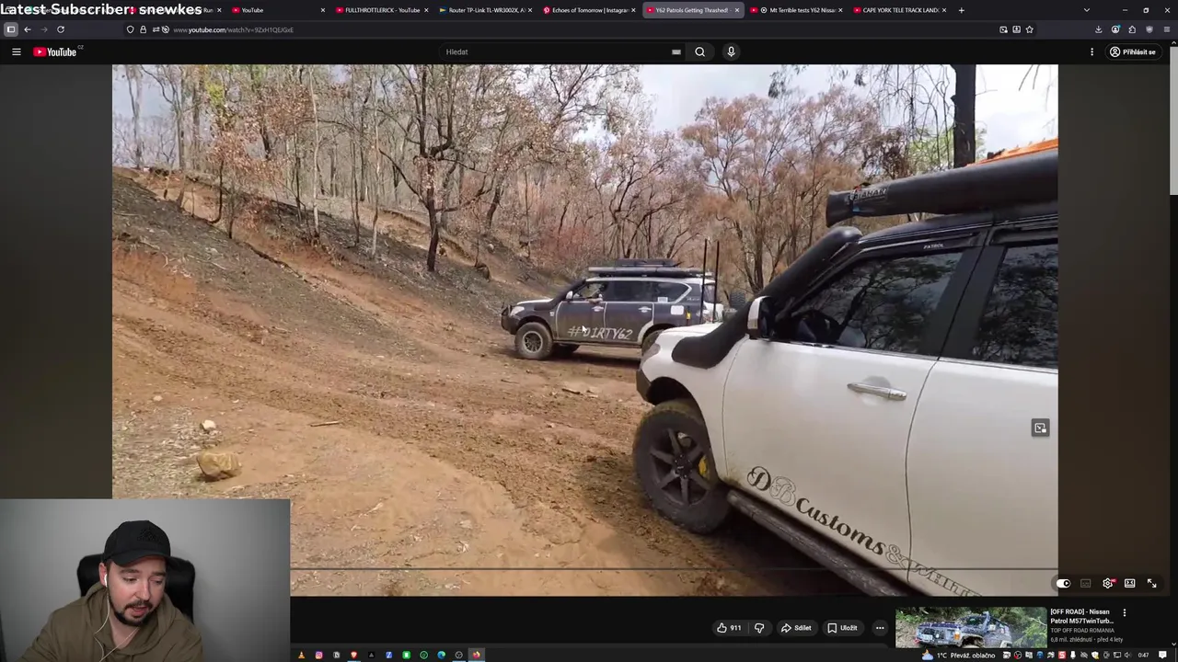The width and height of the screenshot is (1178, 662).
Task: Open the weather widget showing 1°C
Action: tap(958, 655)
